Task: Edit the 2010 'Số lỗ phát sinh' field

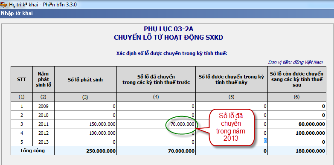Action: [85, 115]
